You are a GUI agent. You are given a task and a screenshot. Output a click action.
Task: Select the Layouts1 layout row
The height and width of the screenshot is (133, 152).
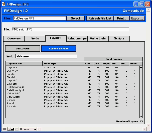[73, 84]
